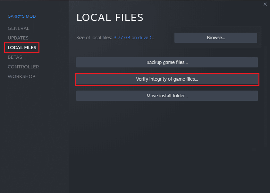Close the Garry's Mod properties window
Screen dimensions: 270x193
pyautogui.click(x=265, y=4)
